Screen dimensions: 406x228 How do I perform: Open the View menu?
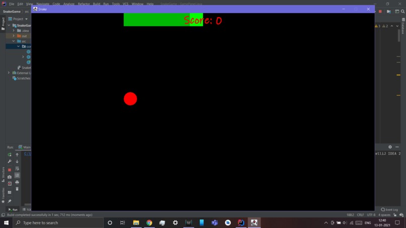coord(30,4)
